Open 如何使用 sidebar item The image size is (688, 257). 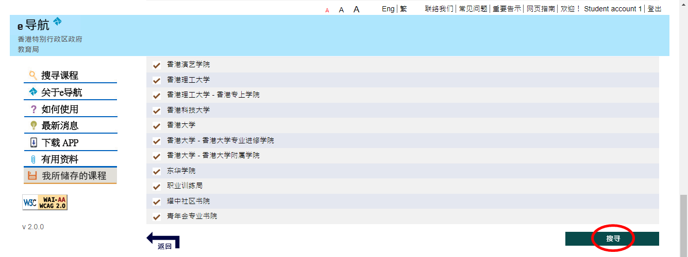(x=70, y=109)
